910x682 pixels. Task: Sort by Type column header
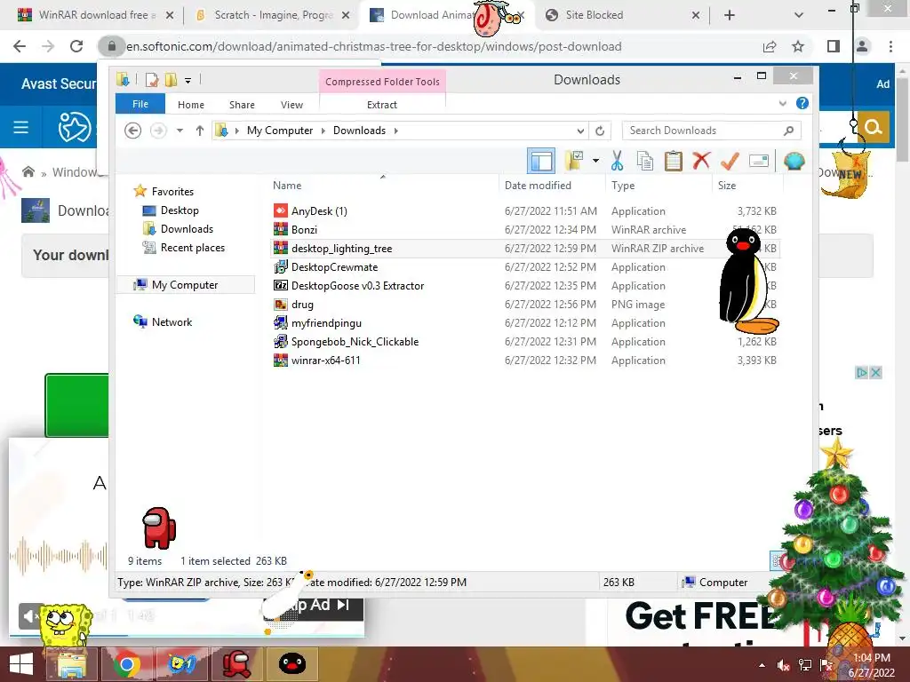[x=623, y=186]
